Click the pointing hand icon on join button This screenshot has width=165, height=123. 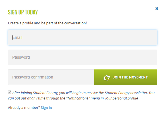coord(107,78)
